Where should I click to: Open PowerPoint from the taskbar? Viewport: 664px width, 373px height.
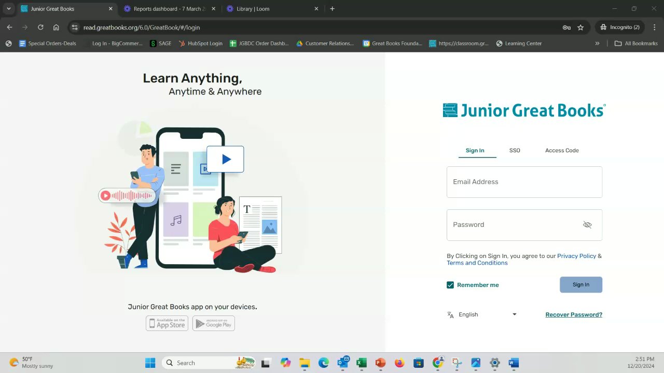pyautogui.click(x=380, y=363)
